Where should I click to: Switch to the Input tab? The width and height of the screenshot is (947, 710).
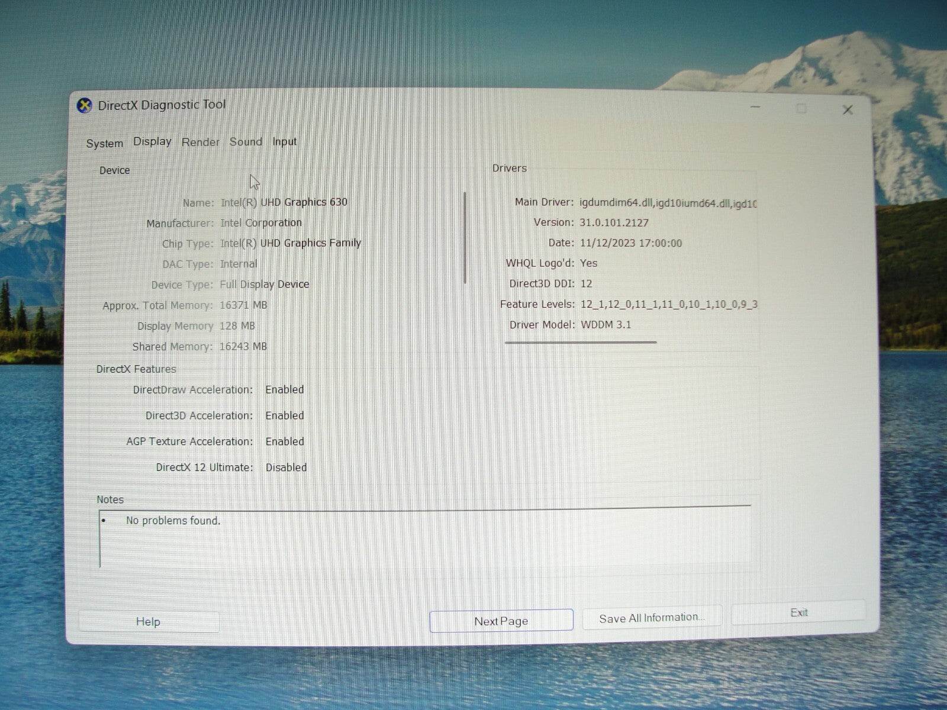tap(284, 142)
